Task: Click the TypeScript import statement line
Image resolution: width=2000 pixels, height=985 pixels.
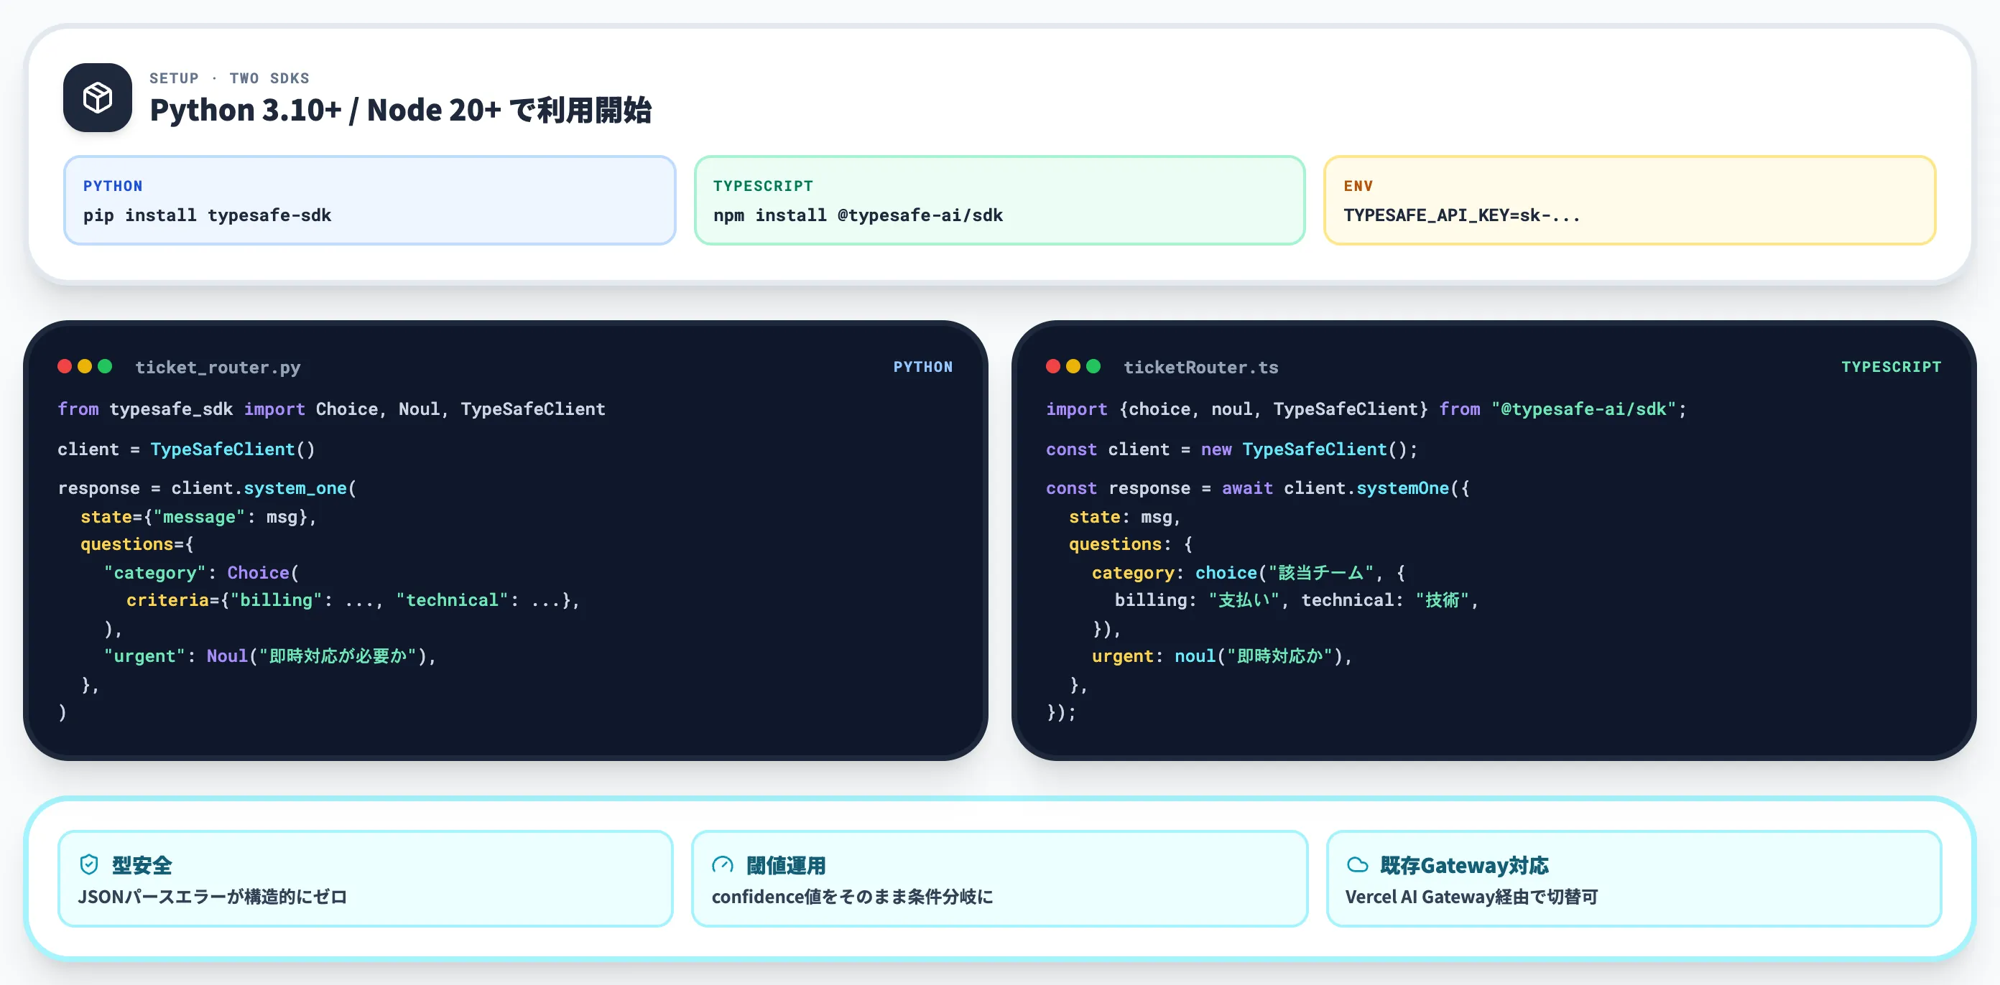Action: (1366, 409)
